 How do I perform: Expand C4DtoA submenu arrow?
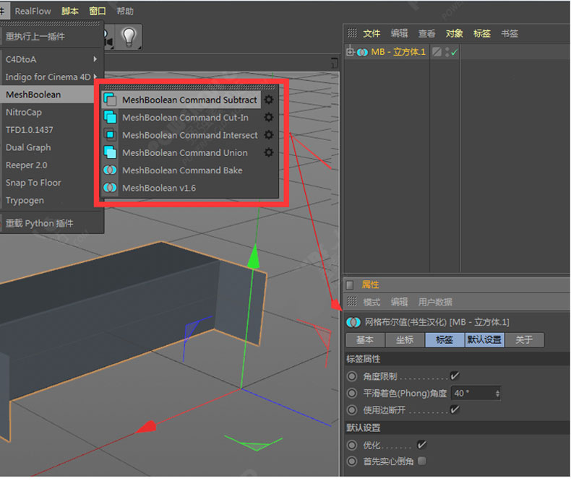[95, 59]
